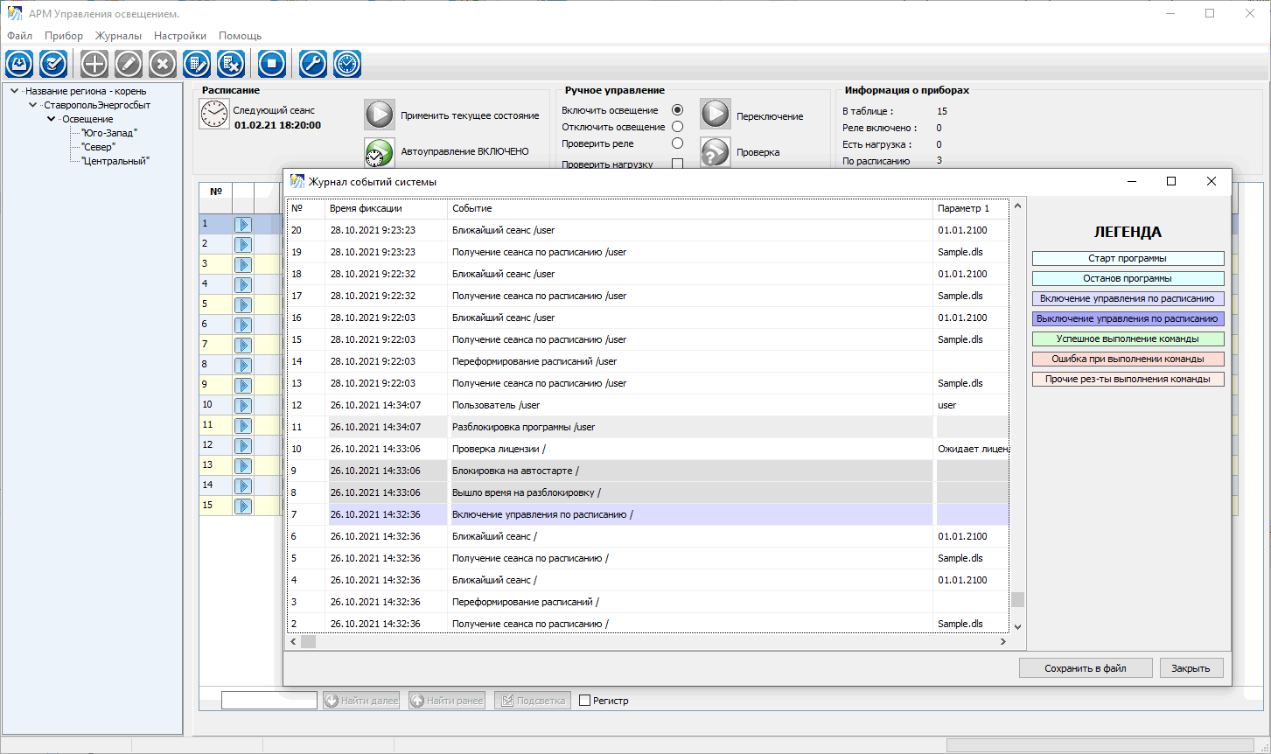1271x754 pixels.
Task: Select the "Юго-Запад" tree item
Action: 109,133
